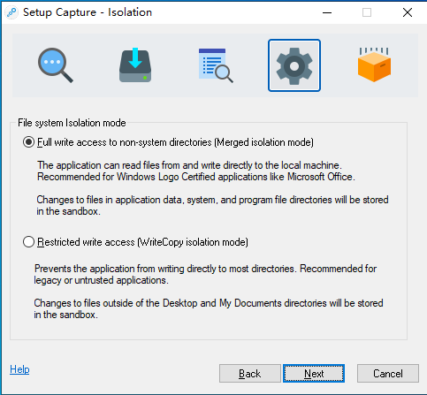Click the disabled maximize window button

[367, 12]
